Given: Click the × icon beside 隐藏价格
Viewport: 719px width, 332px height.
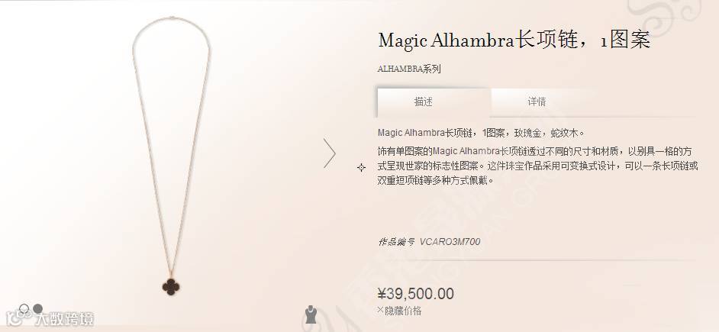Looking at the screenshot, I should click(380, 310).
